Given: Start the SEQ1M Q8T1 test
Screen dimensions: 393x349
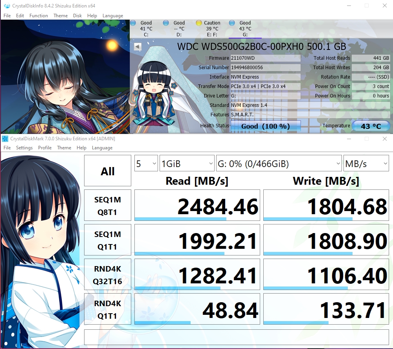Looking at the screenshot, I should 108,205.
